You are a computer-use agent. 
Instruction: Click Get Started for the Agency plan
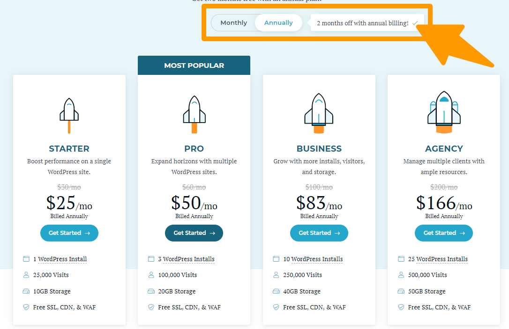click(x=443, y=233)
